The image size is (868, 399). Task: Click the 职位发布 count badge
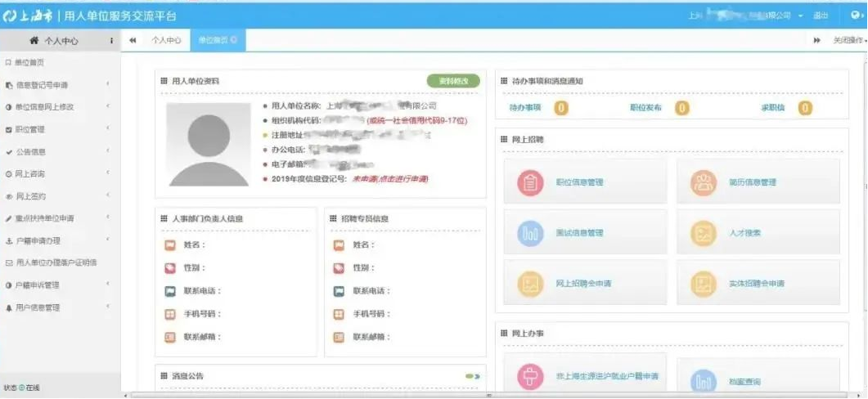tap(682, 108)
